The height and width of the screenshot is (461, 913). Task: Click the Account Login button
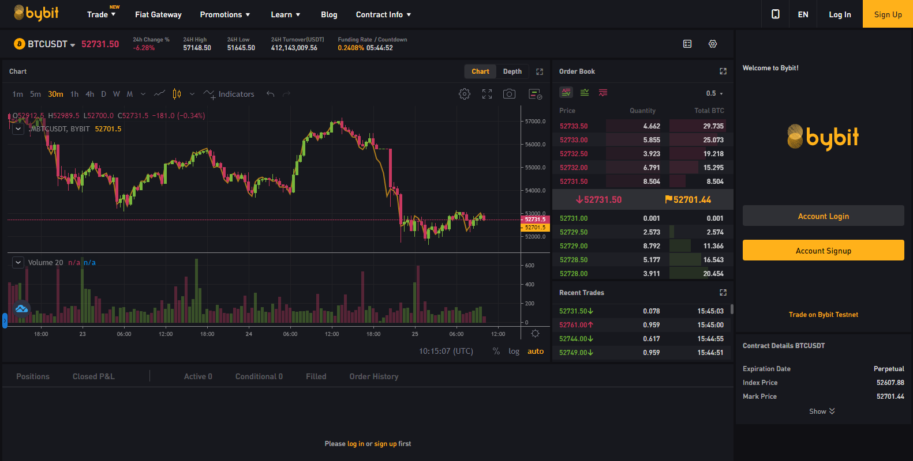click(x=824, y=216)
